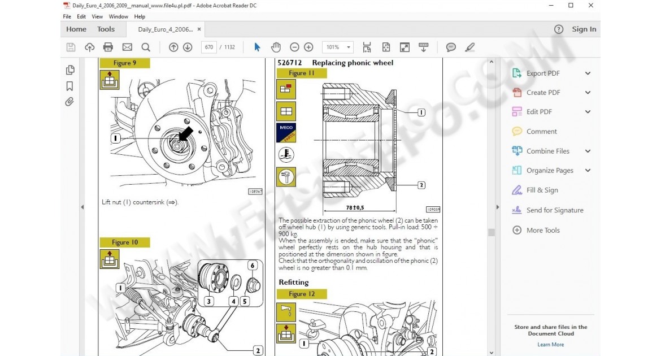Open the Bookmarks panel
Viewport: 661px width, 356px height.
(x=69, y=86)
